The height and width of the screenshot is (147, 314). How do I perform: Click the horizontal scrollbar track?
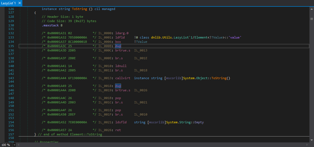(162, 145)
